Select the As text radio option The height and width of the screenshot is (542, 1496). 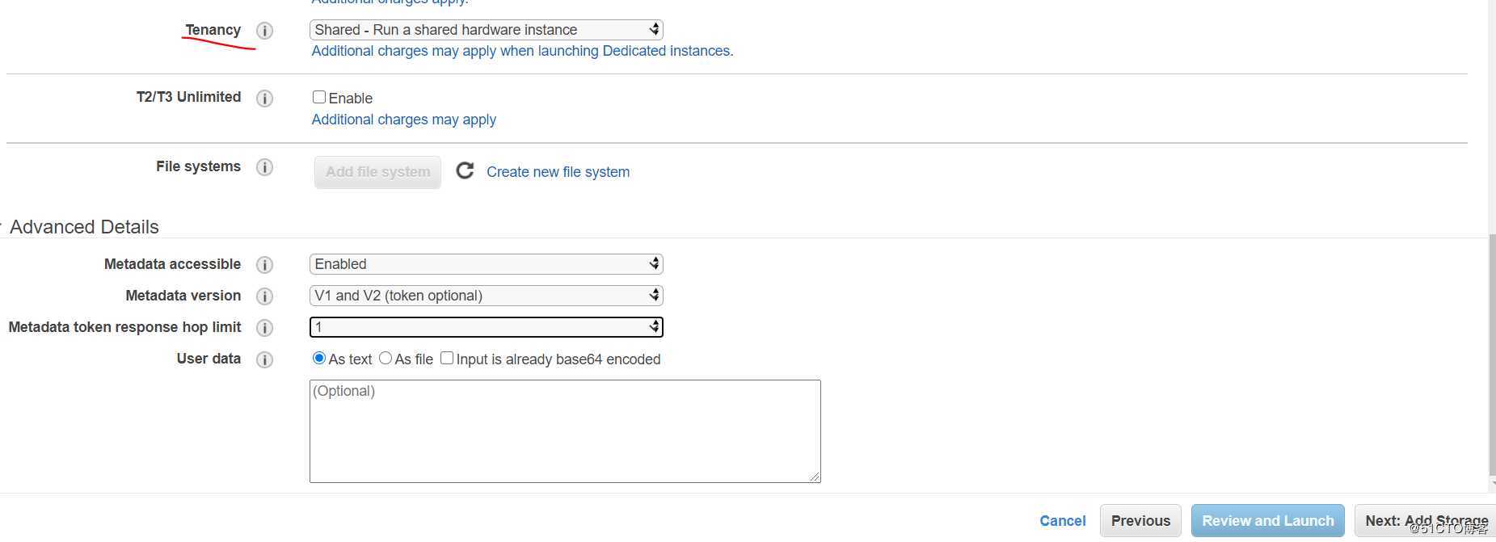[319, 358]
